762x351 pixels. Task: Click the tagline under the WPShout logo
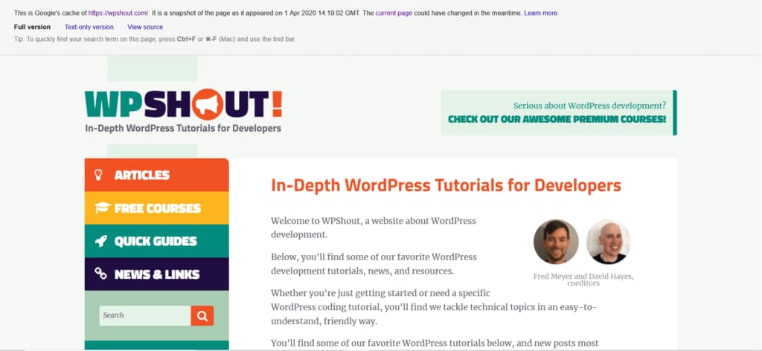pyautogui.click(x=183, y=129)
